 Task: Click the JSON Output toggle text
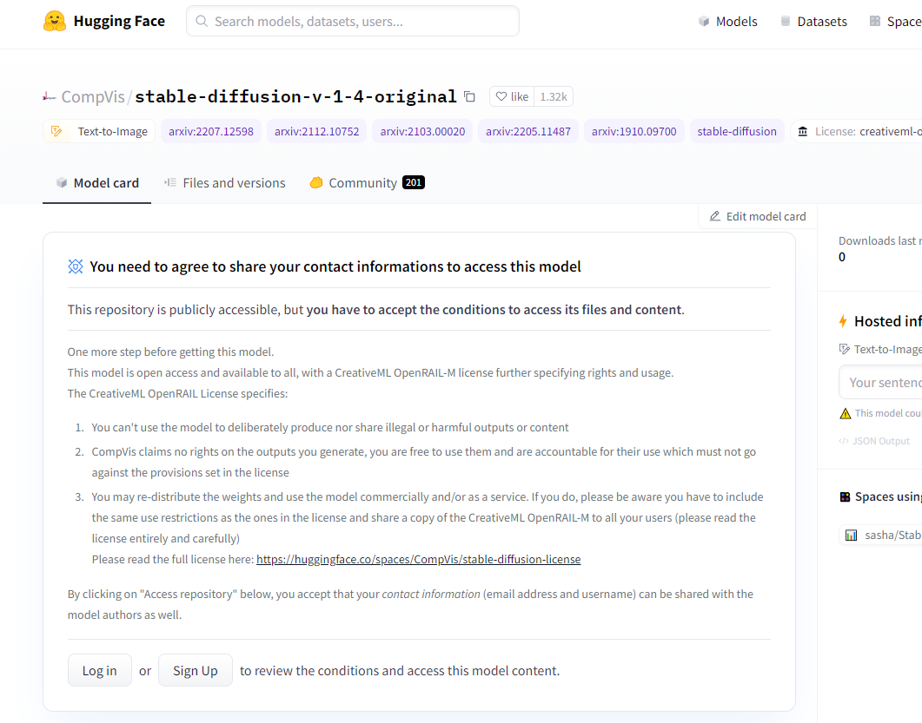(881, 441)
